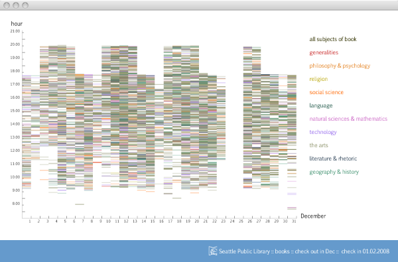The width and height of the screenshot is (398, 262).
Task: Click day 20 on the date axis
Action: click(x=197, y=222)
